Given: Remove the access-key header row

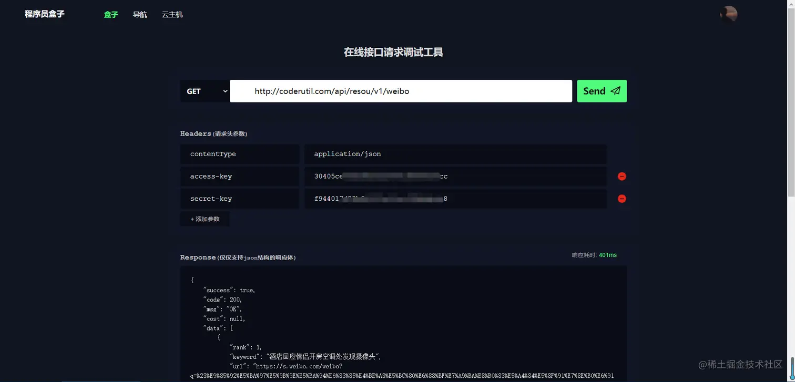Looking at the screenshot, I should pos(622,177).
